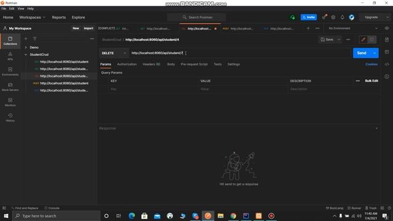Open the Cookies link
The height and width of the screenshot is (221, 393).
pyautogui.click(x=372, y=64)
